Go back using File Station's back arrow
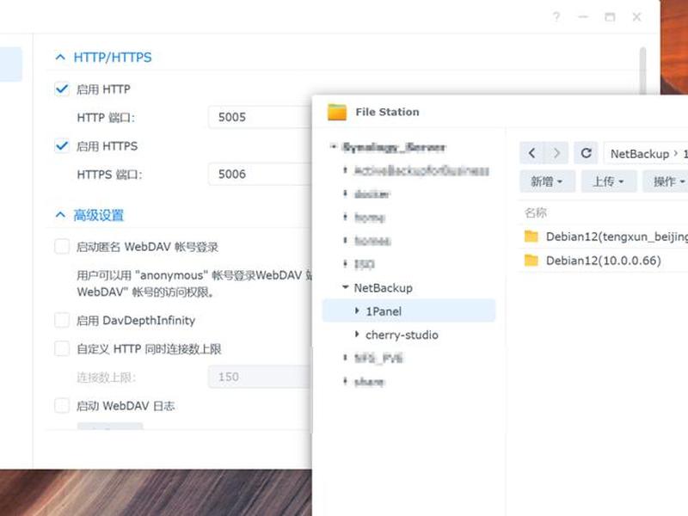 531,153
